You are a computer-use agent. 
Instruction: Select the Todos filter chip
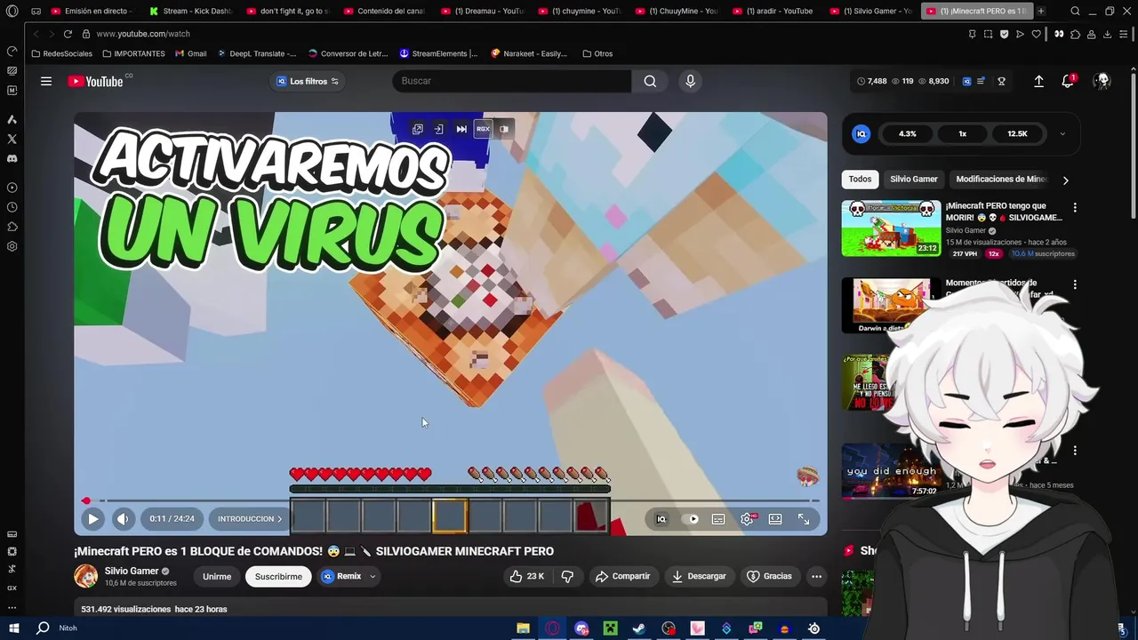tap(860, 179)
